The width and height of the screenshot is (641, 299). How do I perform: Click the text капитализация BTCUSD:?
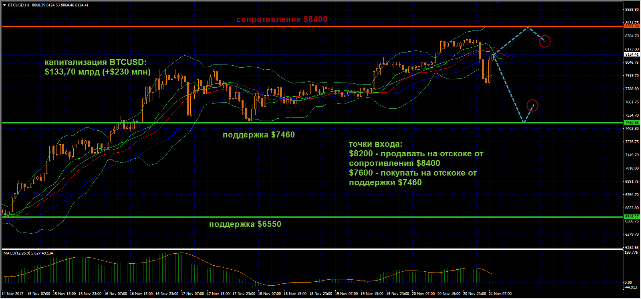click(x=96, y=62)
